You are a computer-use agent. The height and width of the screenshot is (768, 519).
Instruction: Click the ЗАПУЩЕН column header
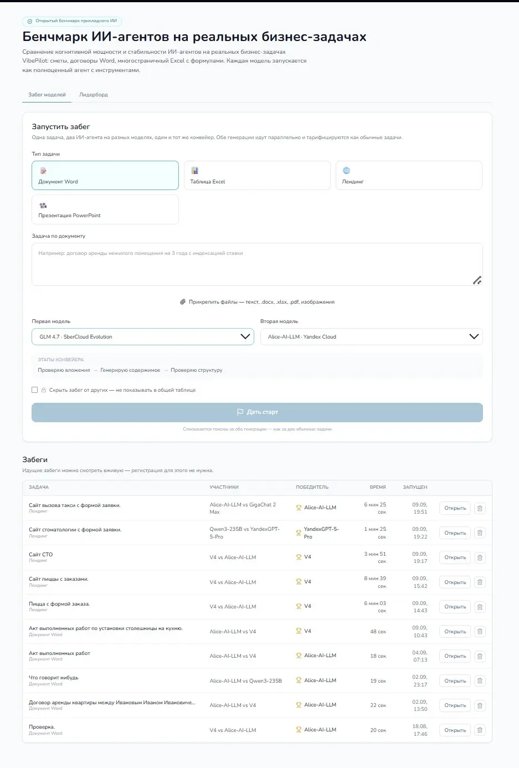[415, 487]
